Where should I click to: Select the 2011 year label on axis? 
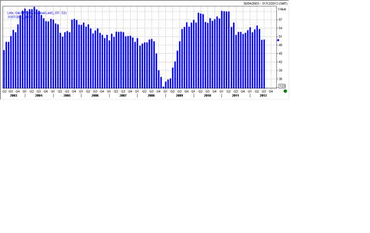pos(235,95)
